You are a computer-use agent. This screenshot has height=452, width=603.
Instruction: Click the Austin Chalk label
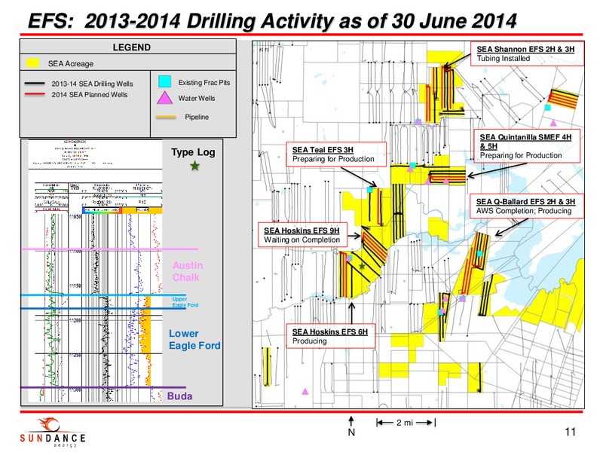(x=187, y=271)
